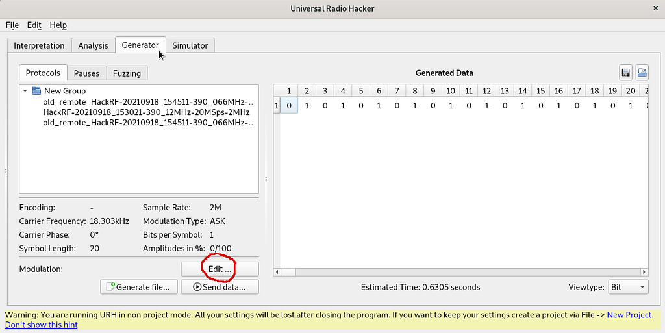Click bit cell under column 10

pos(451,106)
